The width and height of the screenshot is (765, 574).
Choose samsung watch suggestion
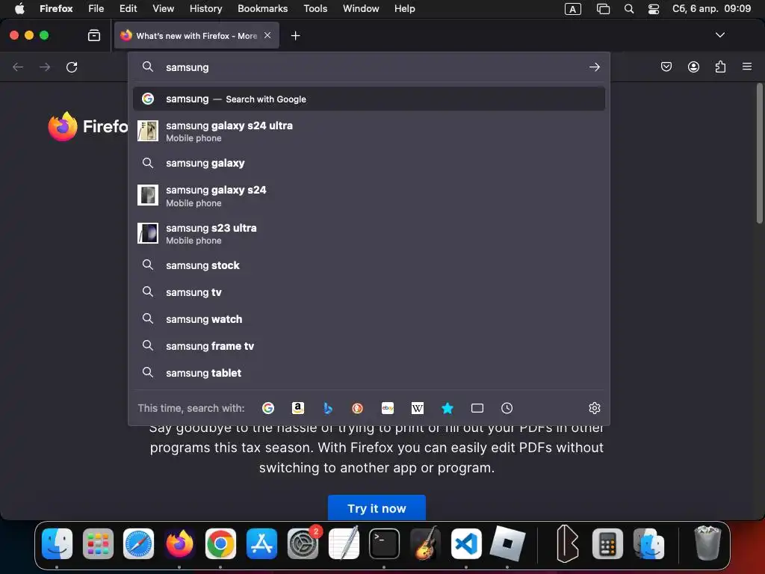pos(369,318)
